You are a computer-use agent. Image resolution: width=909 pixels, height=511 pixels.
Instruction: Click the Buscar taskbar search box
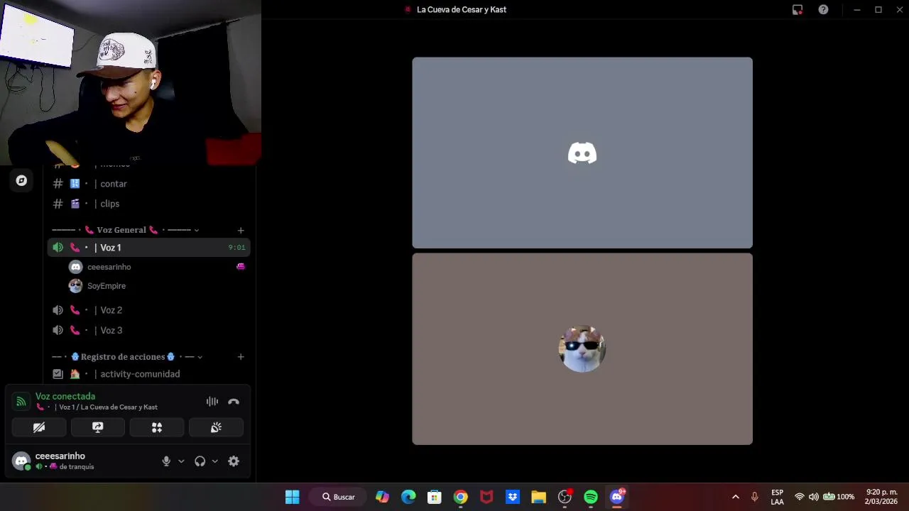(338, 497)
